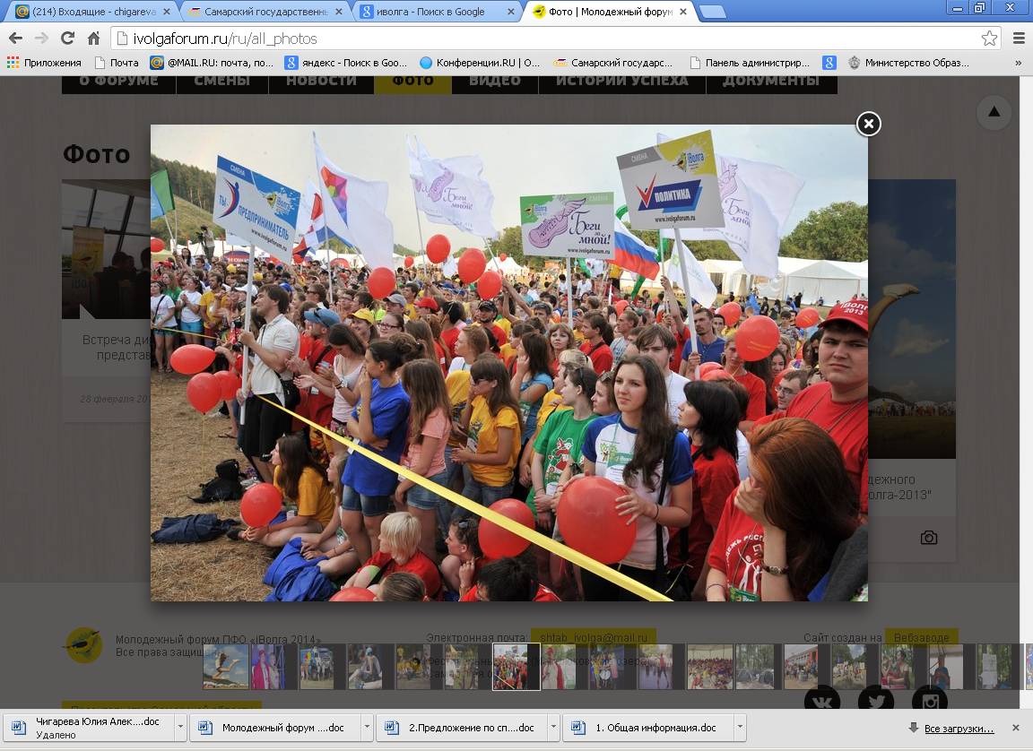
Task: Click the browser forward arrow
Action: pos(41,39)
